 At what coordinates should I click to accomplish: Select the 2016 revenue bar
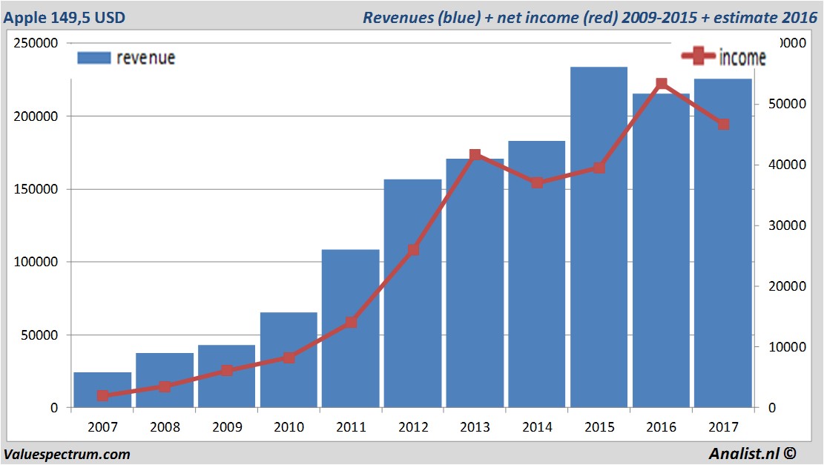661,251
